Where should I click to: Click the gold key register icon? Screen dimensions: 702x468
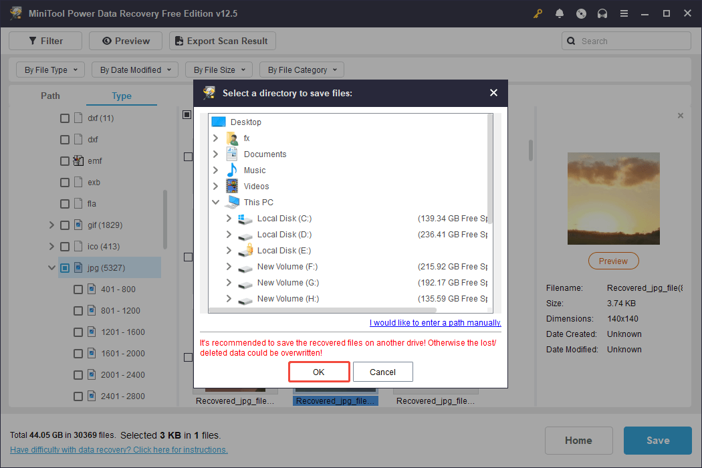pyautogui.click(x=537, y=13)
